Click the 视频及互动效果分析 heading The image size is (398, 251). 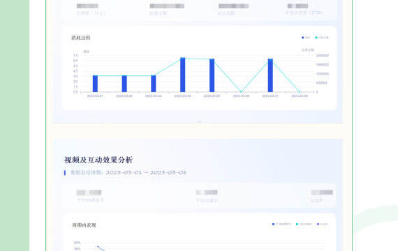point(98,160)
